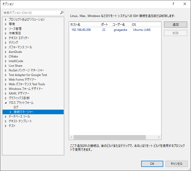Expand the データベース ツール node arrow
Viewport: 191px width, 171px height.
[x=6, y=117]
